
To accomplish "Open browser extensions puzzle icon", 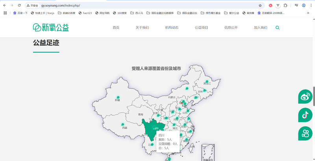I will click(x=285, y=5).
